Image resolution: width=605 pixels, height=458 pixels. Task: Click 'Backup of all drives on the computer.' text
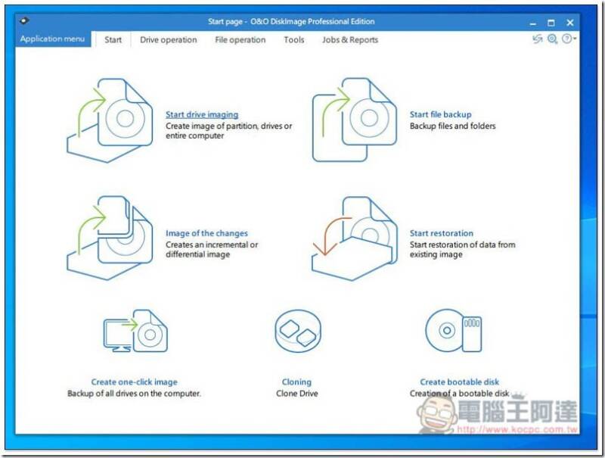click(135, 394)
